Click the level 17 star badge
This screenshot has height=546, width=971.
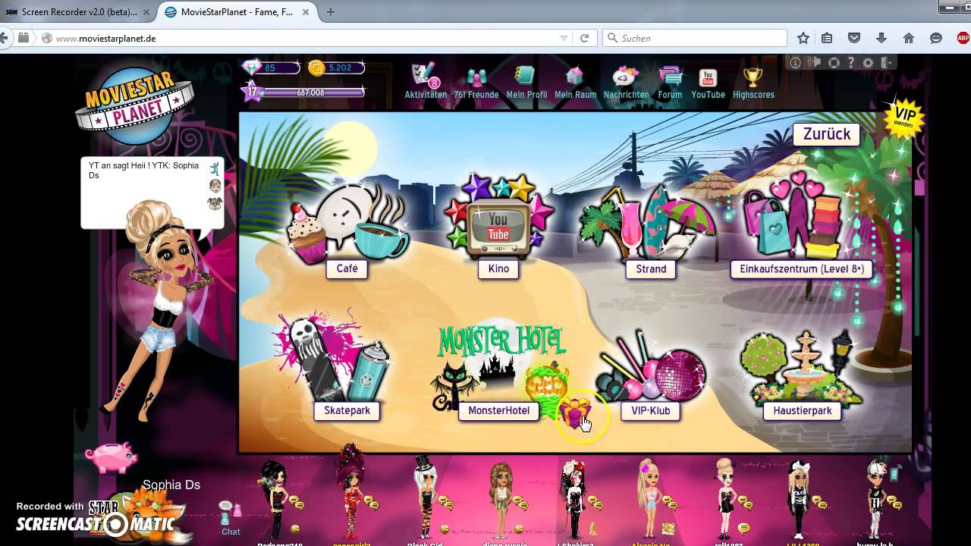pyautogui.click(x=251, y=92)
